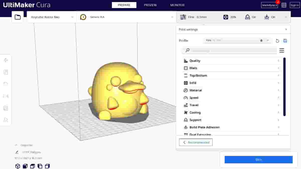Activate the Support Blocker tool

6,120
